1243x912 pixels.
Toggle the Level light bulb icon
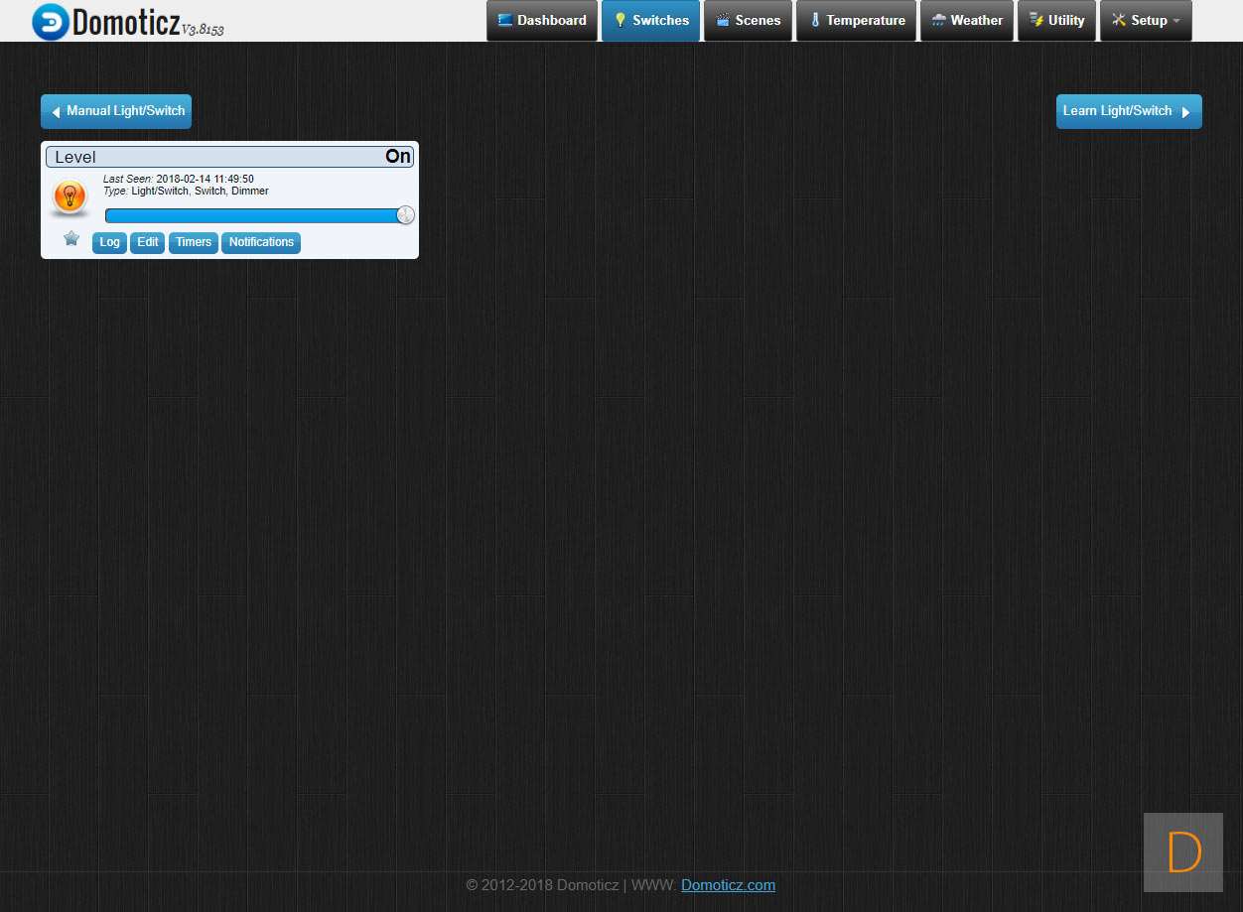click(69, 196)
